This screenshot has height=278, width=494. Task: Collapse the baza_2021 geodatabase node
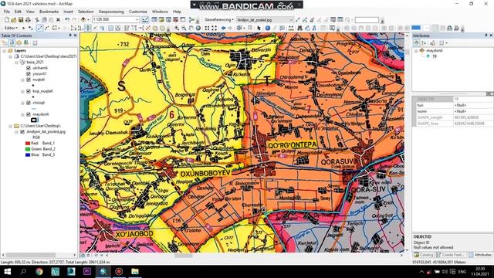(x=17, y=62)
